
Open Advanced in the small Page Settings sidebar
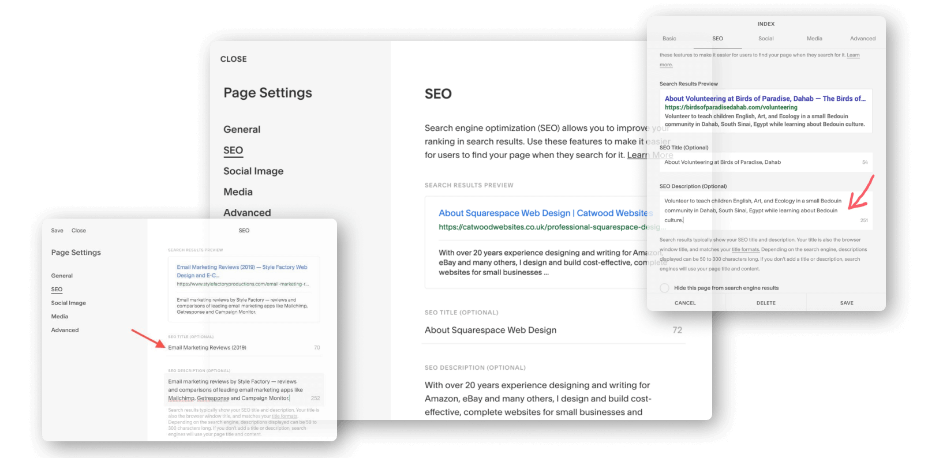(x=65, y=330)
